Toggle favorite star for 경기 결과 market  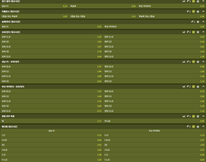198,1
